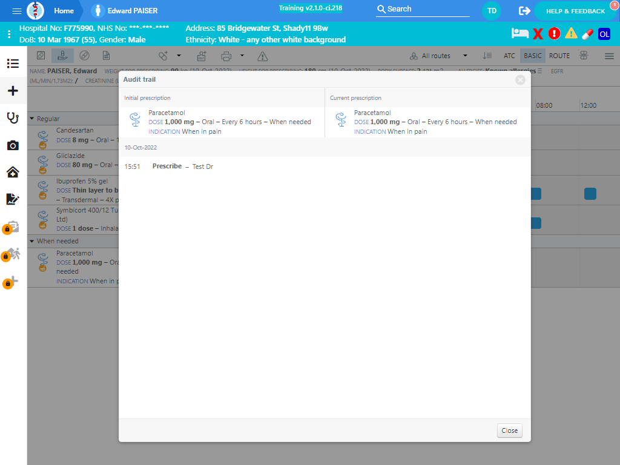Click the document toolbar icon
This screenshot has width=620, height=465.
tap(106, 56)
